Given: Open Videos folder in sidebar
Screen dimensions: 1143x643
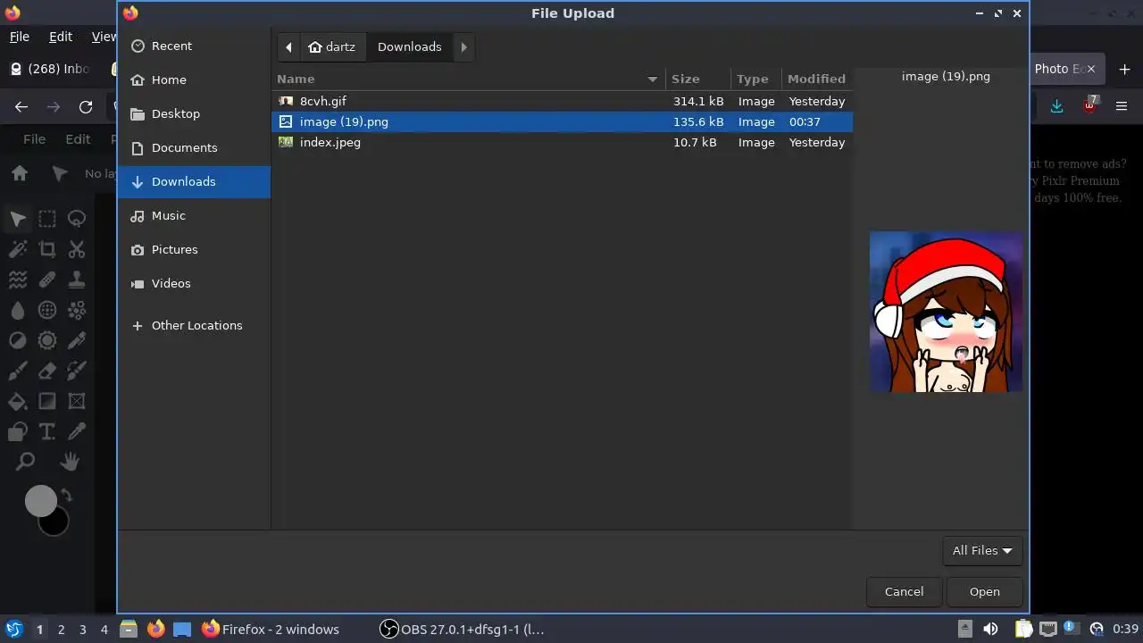Looking at the screenshot, I should click(x=194, y=283).
